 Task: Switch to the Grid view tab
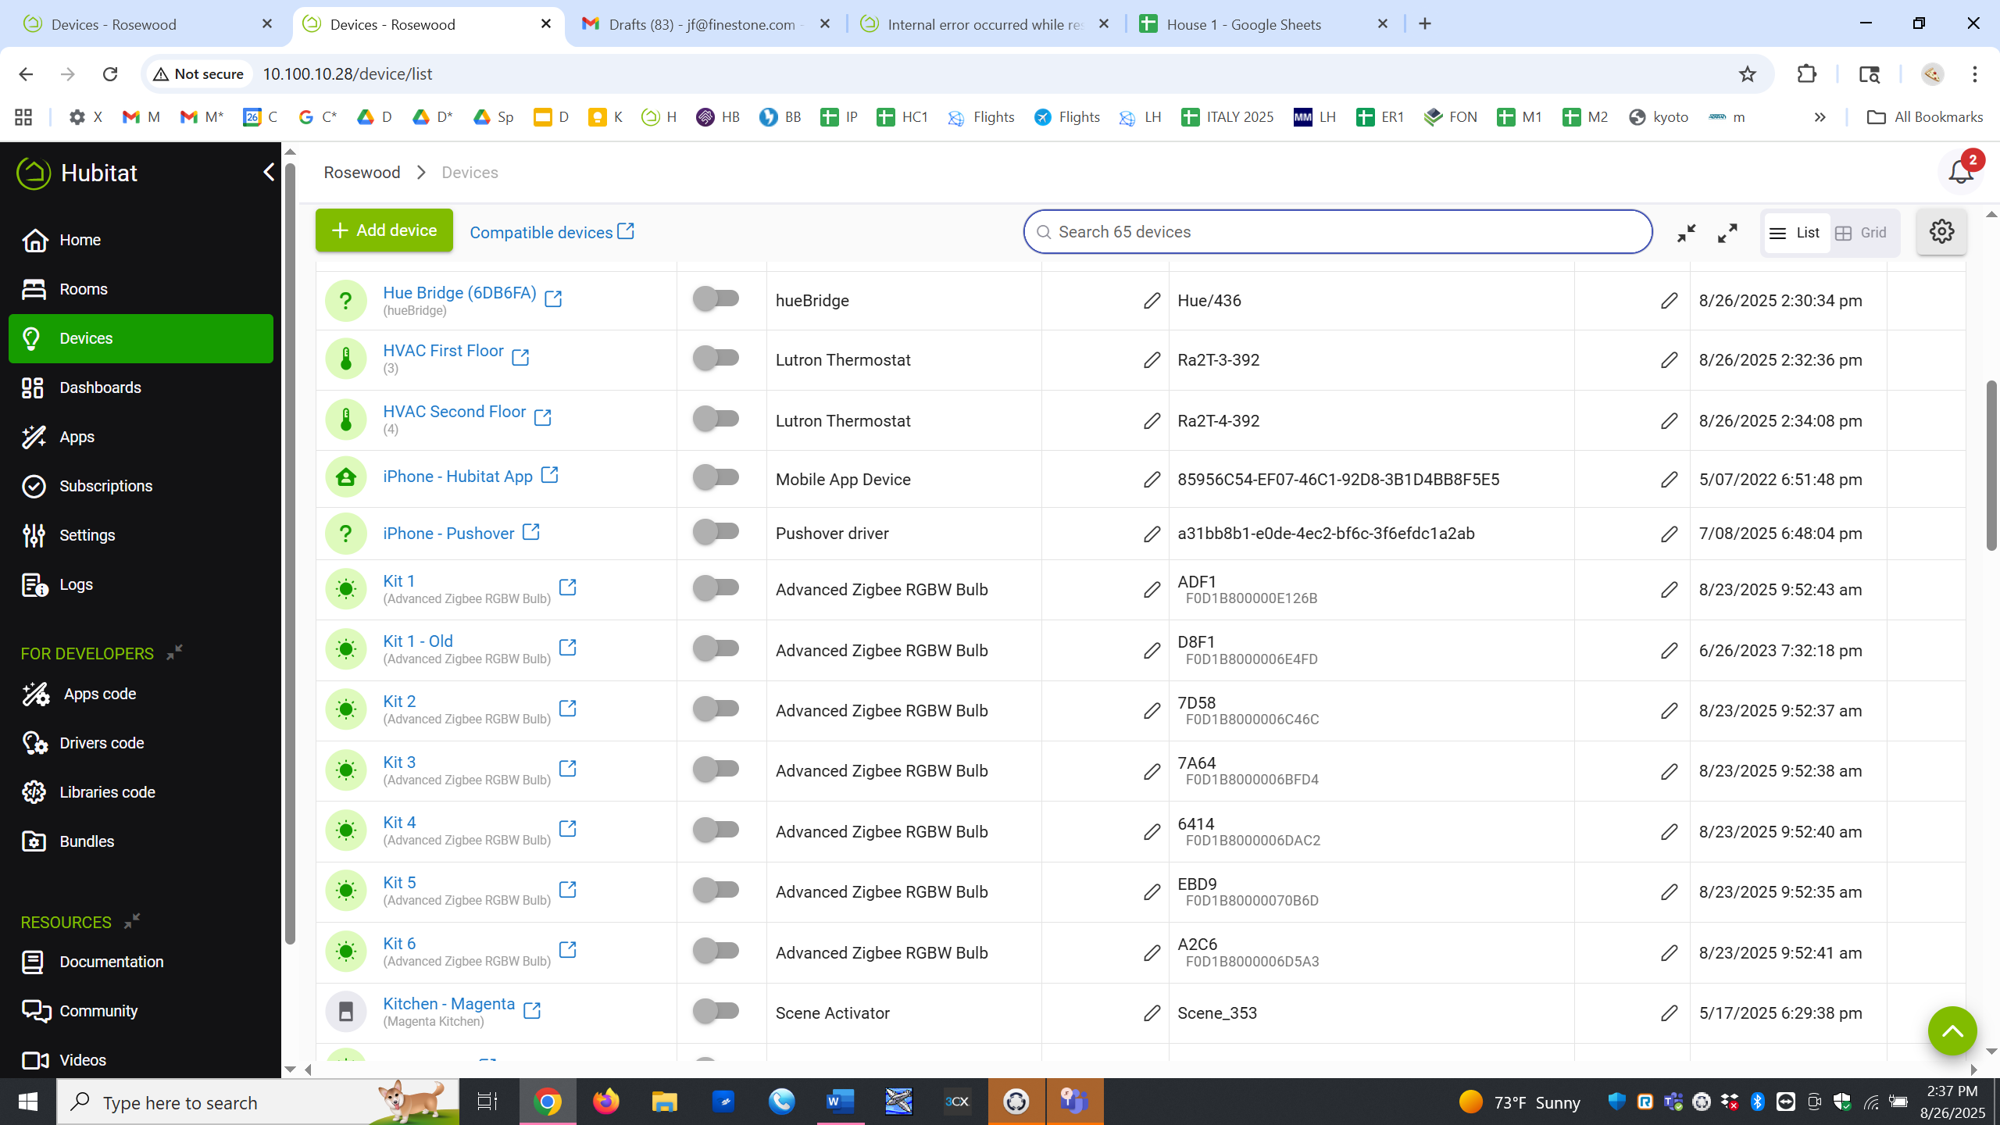pos(1862,233)
